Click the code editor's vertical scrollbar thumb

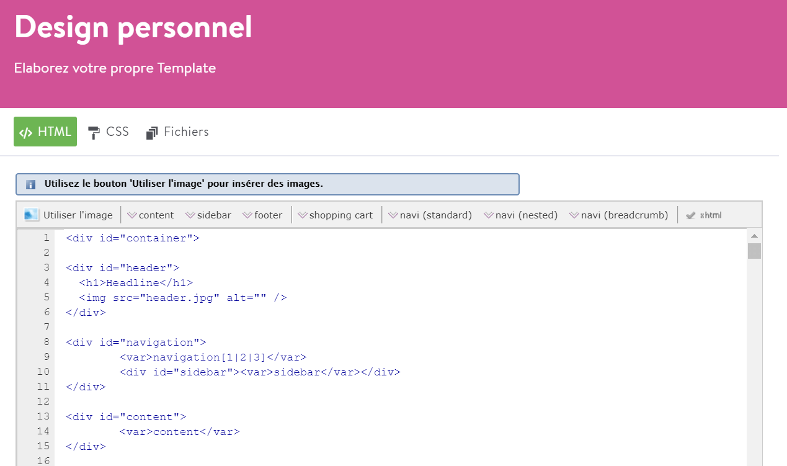[754, 251]
